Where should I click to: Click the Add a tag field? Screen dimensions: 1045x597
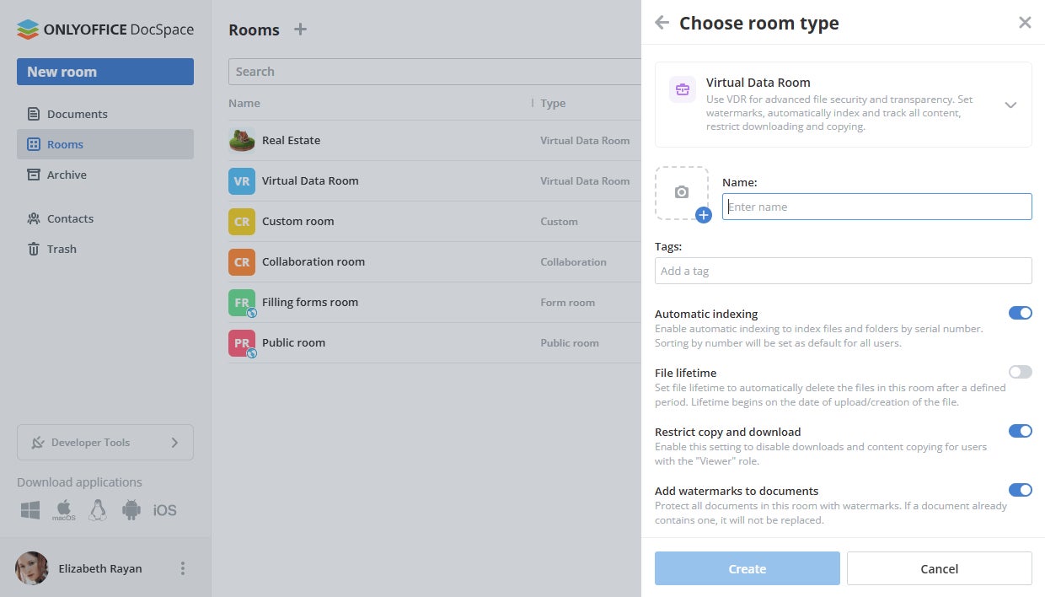tap(843, 271)
